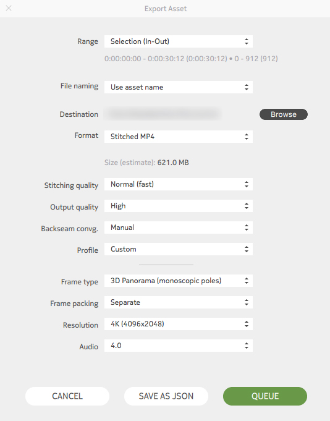Open the File naming dropdown
Image resolution: width=330 pixels, height=421 pixels.
tap(179, 87)
